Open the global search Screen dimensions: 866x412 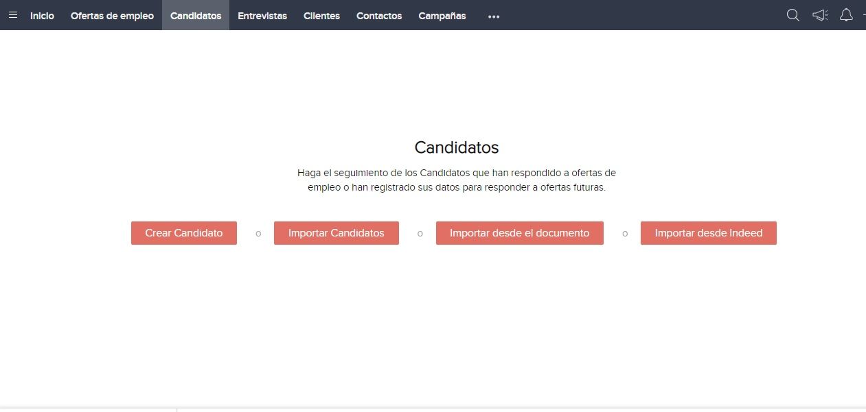pos(793,15)
